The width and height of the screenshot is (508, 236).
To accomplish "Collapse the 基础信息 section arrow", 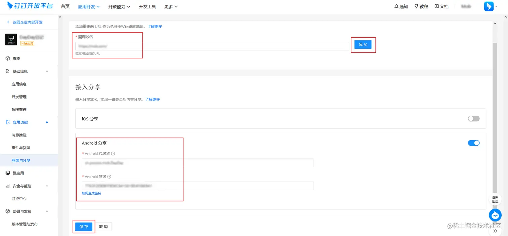I will [47, 71].
